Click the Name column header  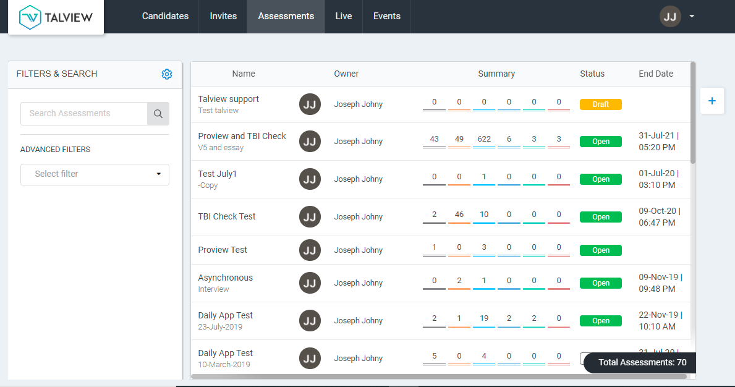tap(244, 74)
